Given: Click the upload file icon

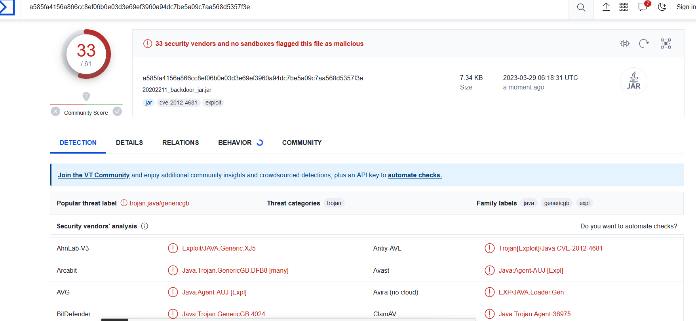Looking at the screenshot, I should click(606, 7).
